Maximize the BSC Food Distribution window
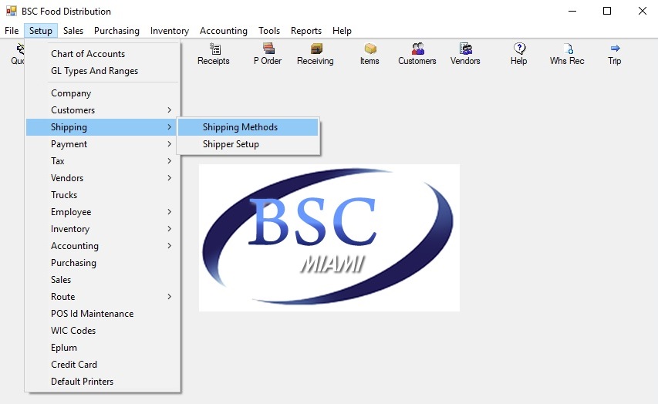The image size is (658, 404). point(607,11)
